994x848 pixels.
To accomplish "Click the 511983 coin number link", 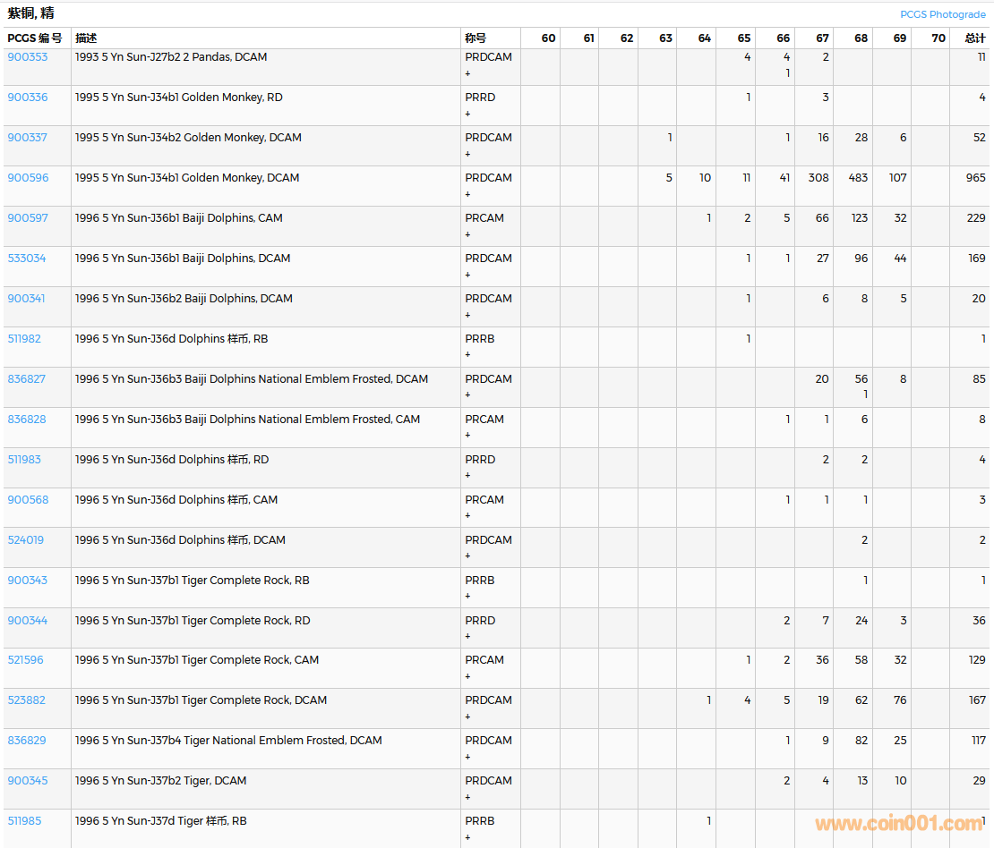I will click(24, 460).
